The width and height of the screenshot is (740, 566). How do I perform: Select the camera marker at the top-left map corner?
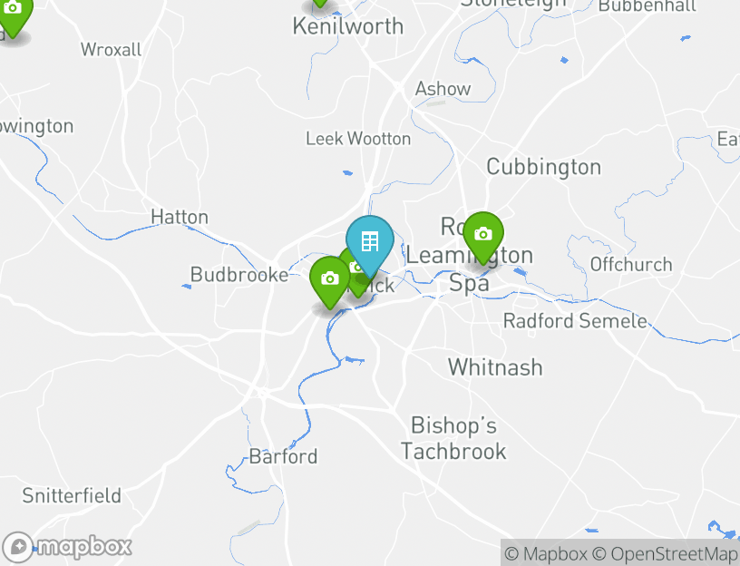tap(12, 11)
